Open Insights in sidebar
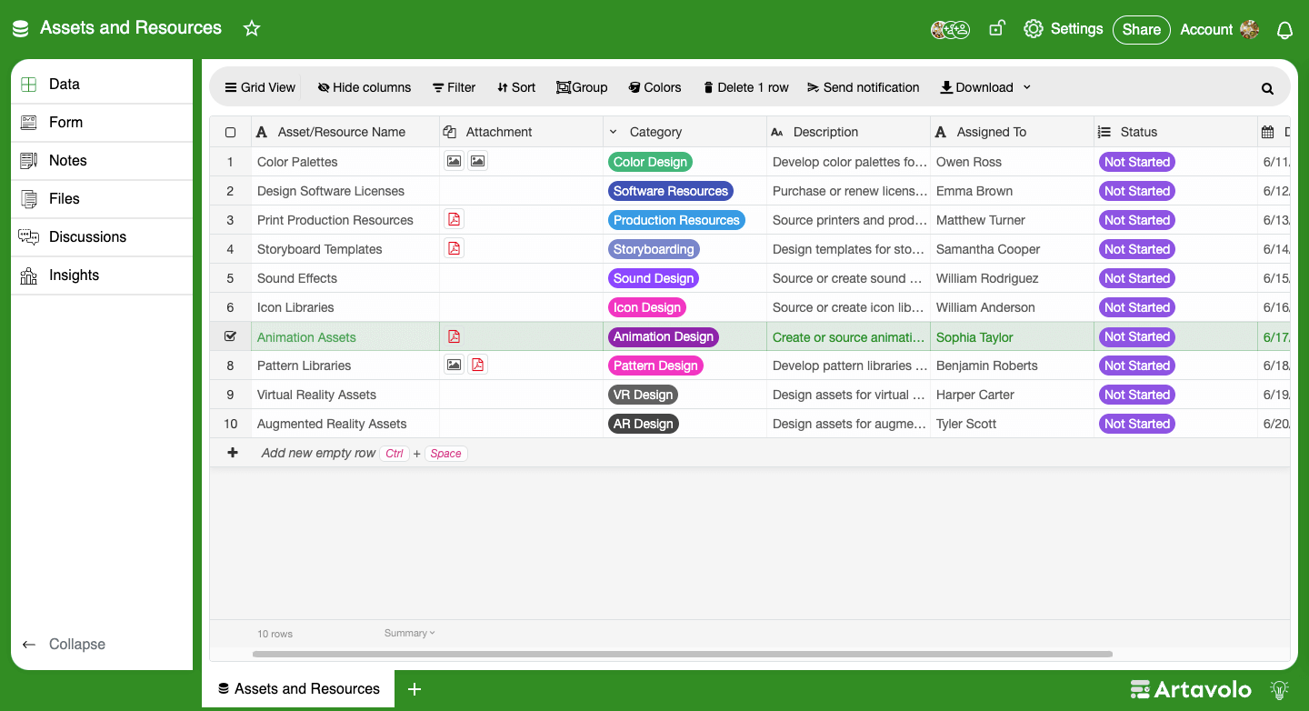 click(x=102, y=275)
